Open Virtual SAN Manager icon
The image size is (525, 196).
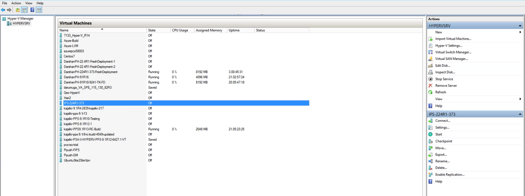click(431, 59)
